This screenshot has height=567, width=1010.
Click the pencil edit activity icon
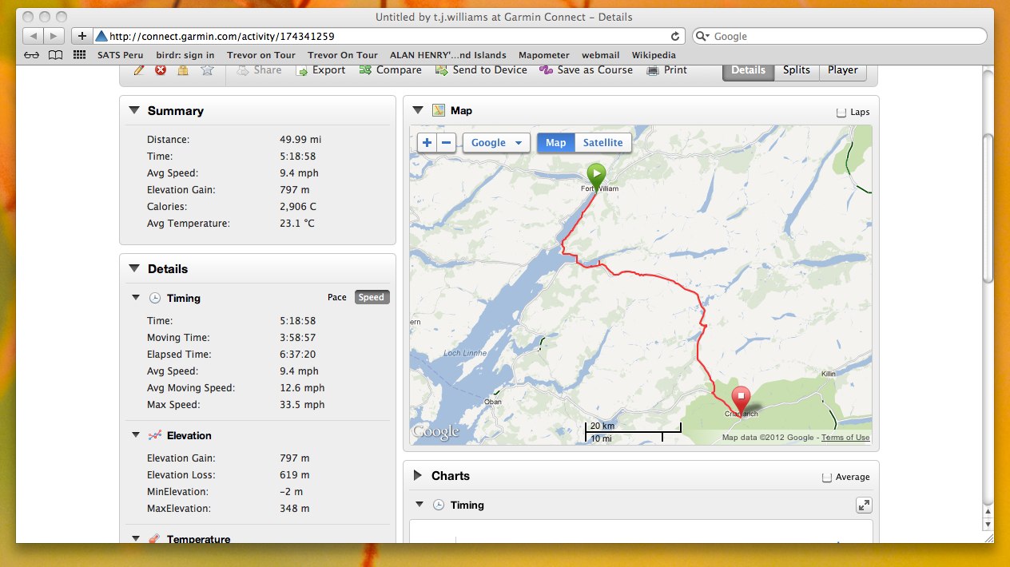(139, 70)
